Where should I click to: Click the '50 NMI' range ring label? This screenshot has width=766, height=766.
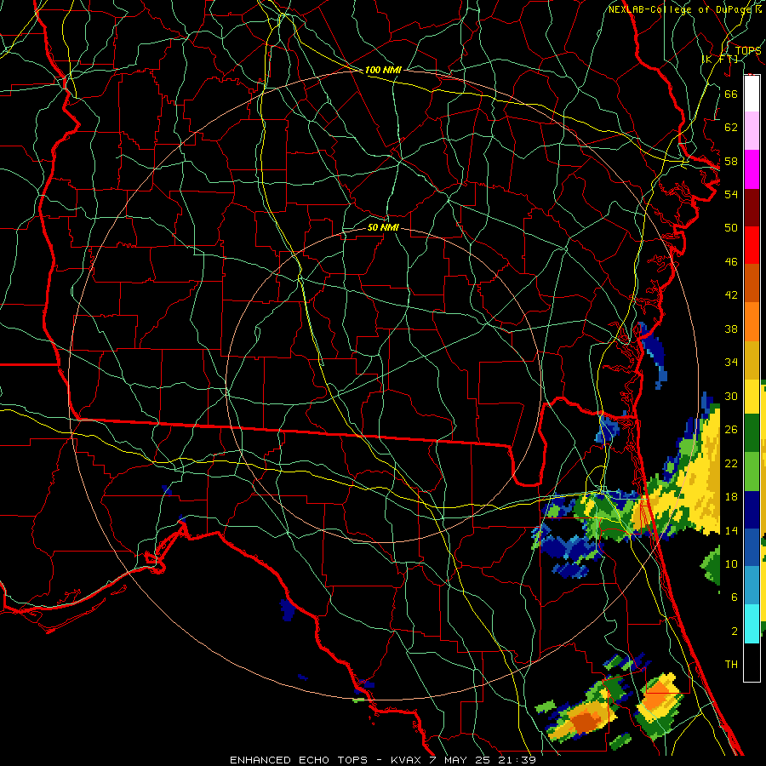click(x=383, y=227)
